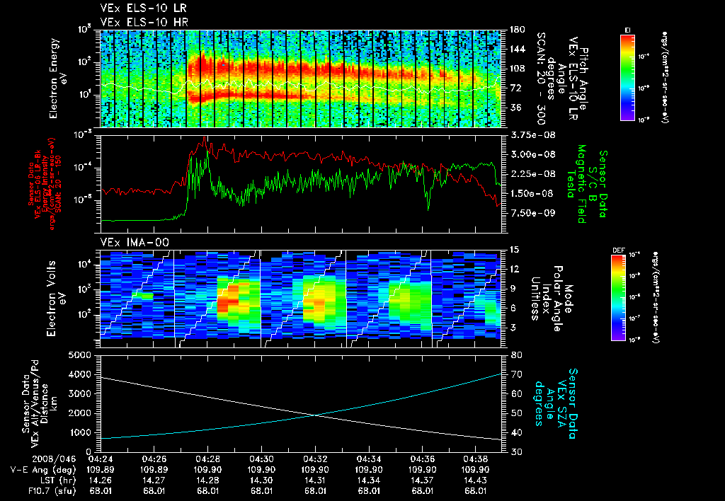Click the LST value 14.37
Screen dimensions: 725x501
(x=422, y=480)
